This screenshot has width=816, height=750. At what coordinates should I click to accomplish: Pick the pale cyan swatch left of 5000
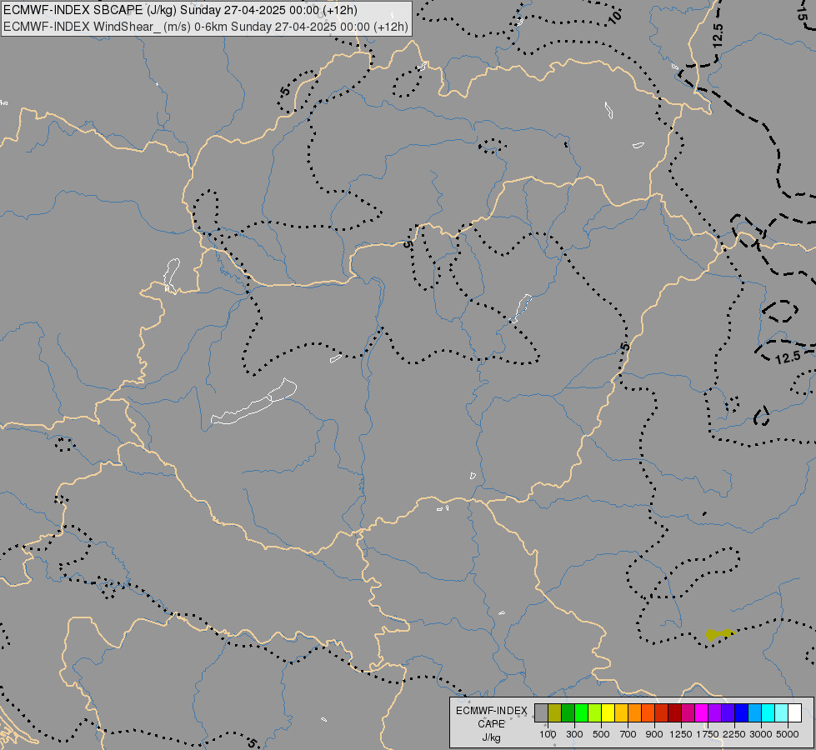781,713
